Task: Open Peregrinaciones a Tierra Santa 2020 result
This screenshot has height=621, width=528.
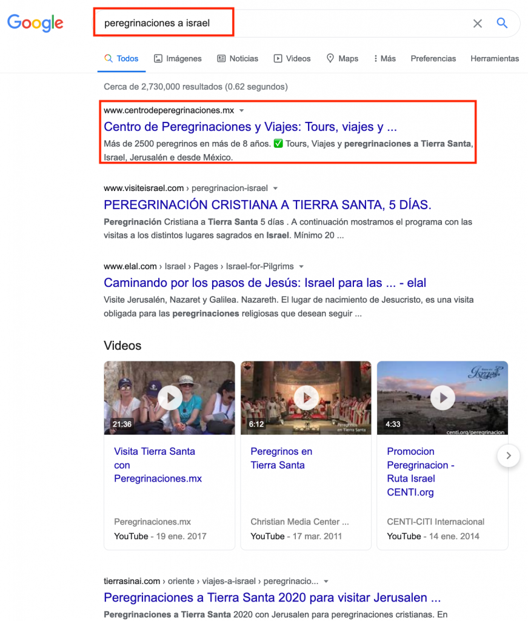Action: pyautogui.click(x=272, y=597)
